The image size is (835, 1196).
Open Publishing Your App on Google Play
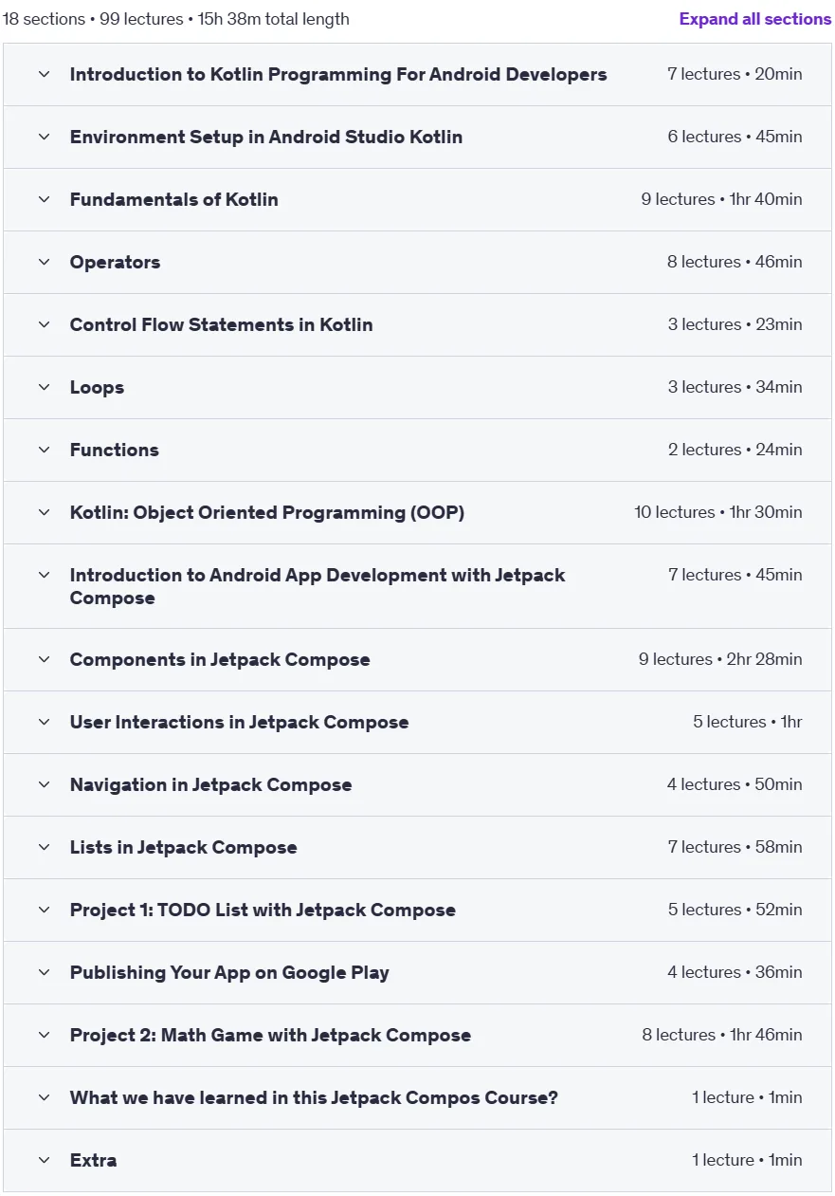pyautogui.click(x=417, y=972)
